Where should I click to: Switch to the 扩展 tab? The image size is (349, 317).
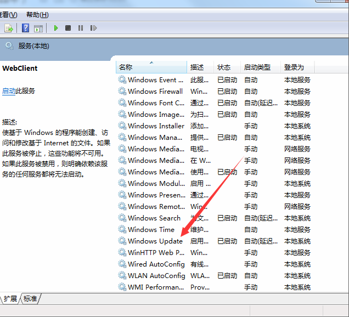pos(10,298)
